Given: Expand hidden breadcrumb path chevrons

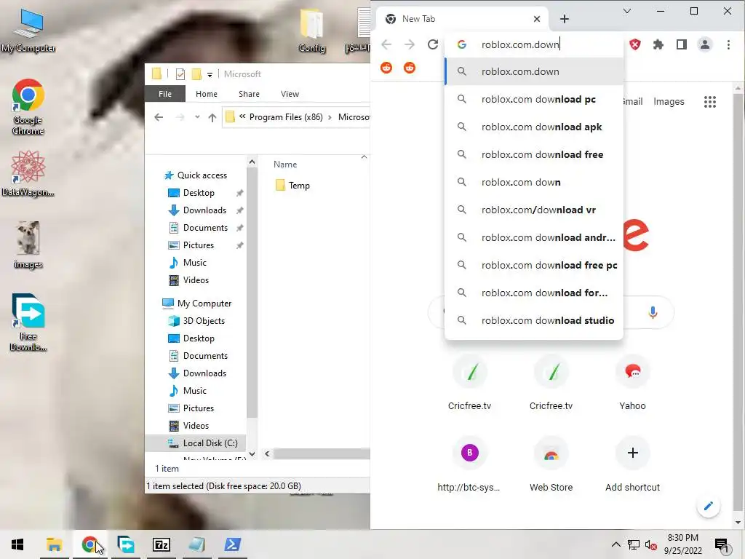Looking at the screenshot, I should click(x=242, y=116).
